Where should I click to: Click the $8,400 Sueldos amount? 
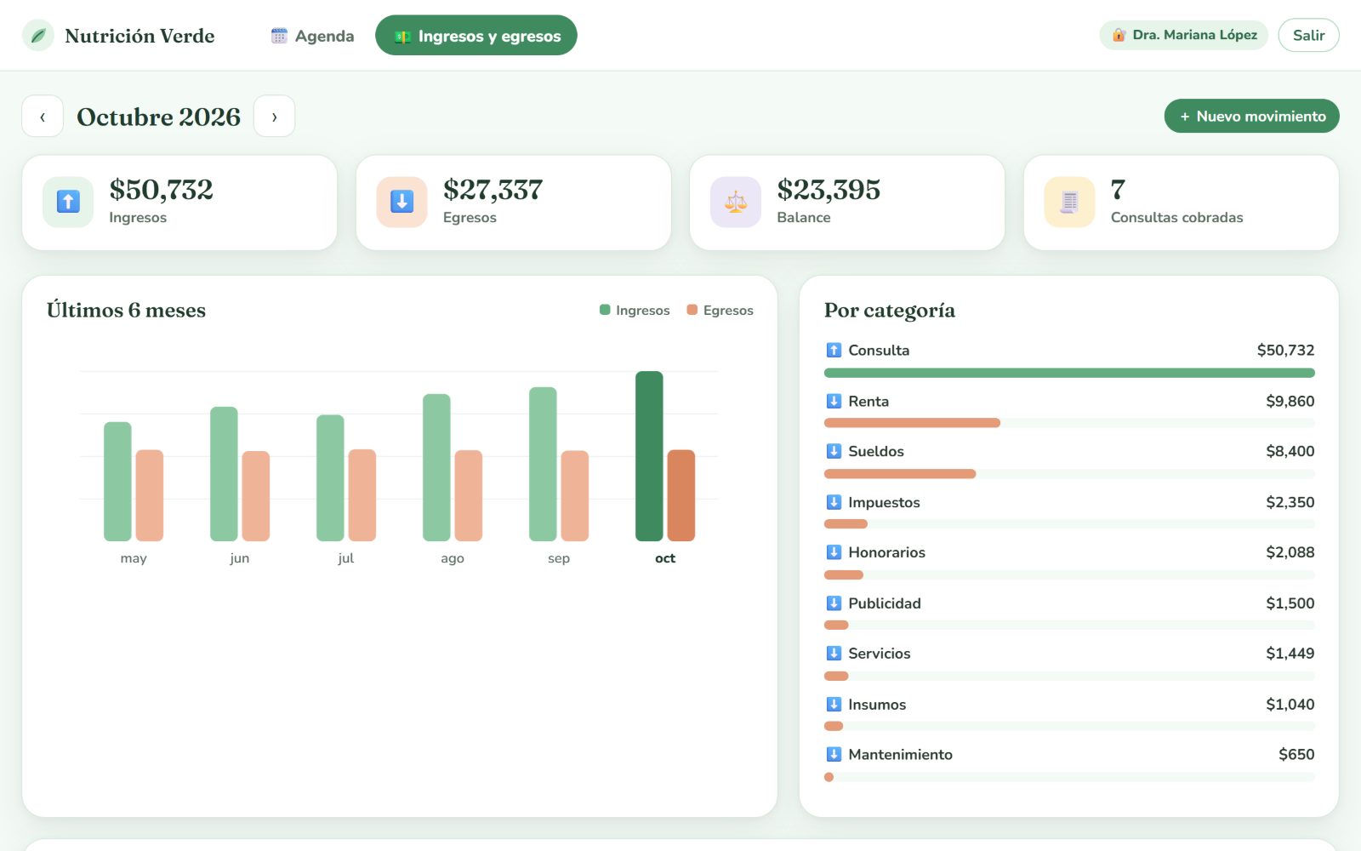[x=1290, y=451]
